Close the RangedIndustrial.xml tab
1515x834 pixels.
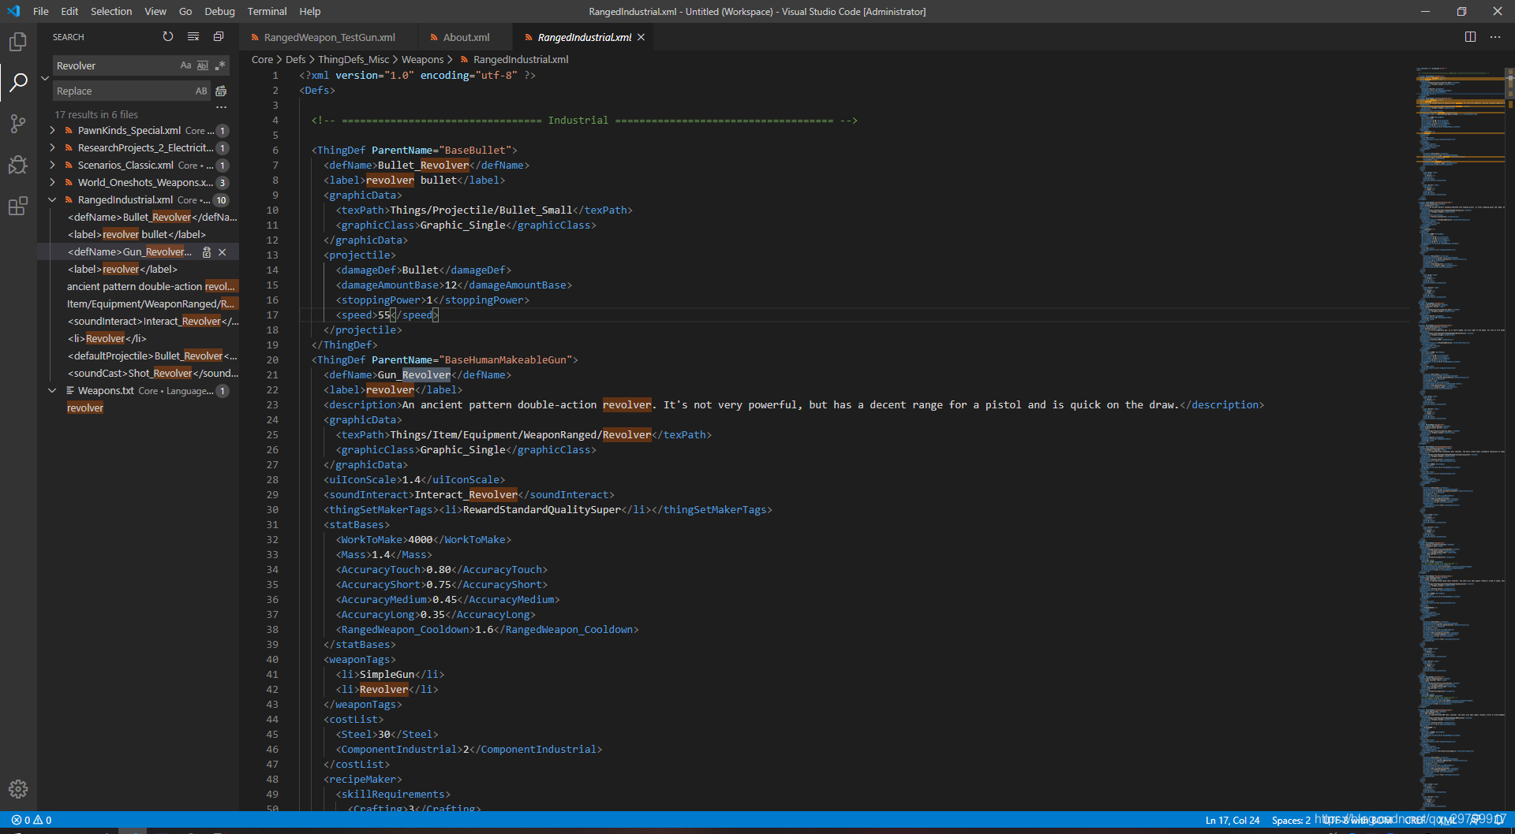(642, 37)
